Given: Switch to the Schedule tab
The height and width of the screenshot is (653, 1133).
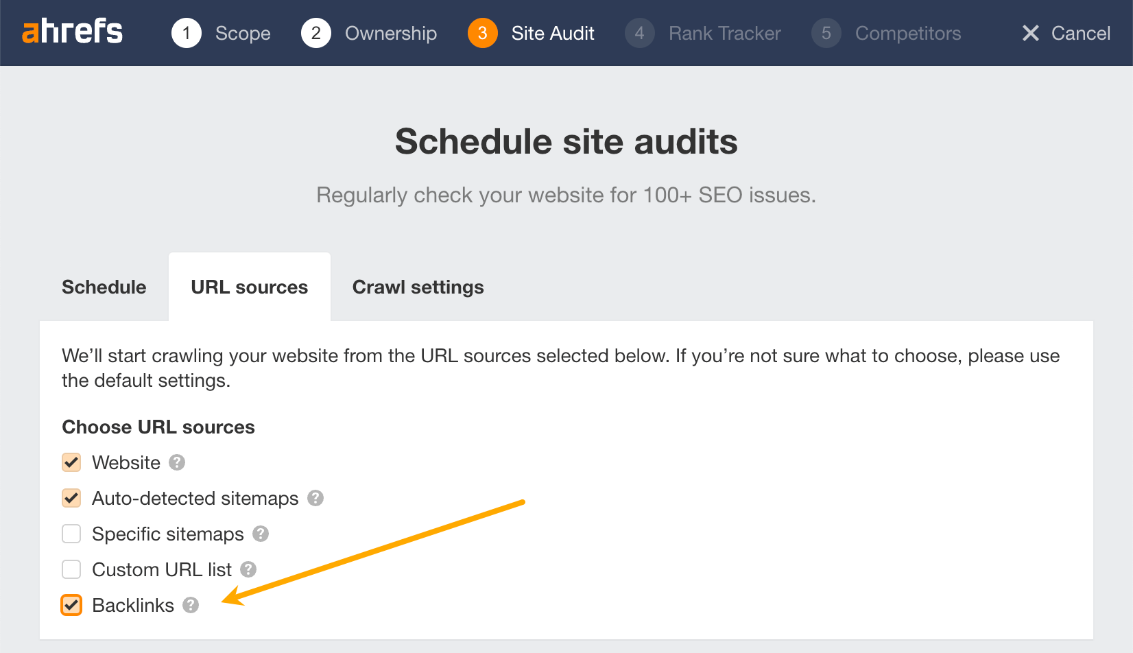Looking at the screenshot, I should click(104, 287).
